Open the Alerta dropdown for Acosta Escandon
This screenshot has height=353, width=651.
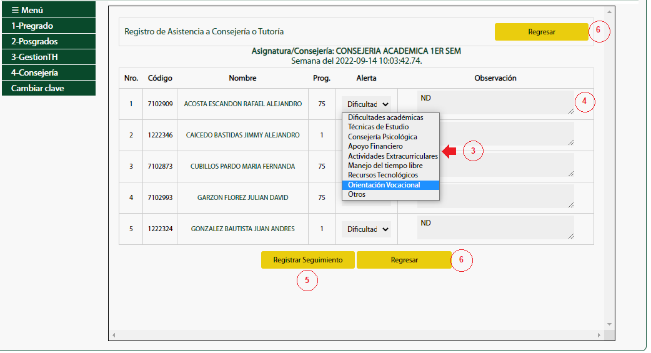[366, 104]
